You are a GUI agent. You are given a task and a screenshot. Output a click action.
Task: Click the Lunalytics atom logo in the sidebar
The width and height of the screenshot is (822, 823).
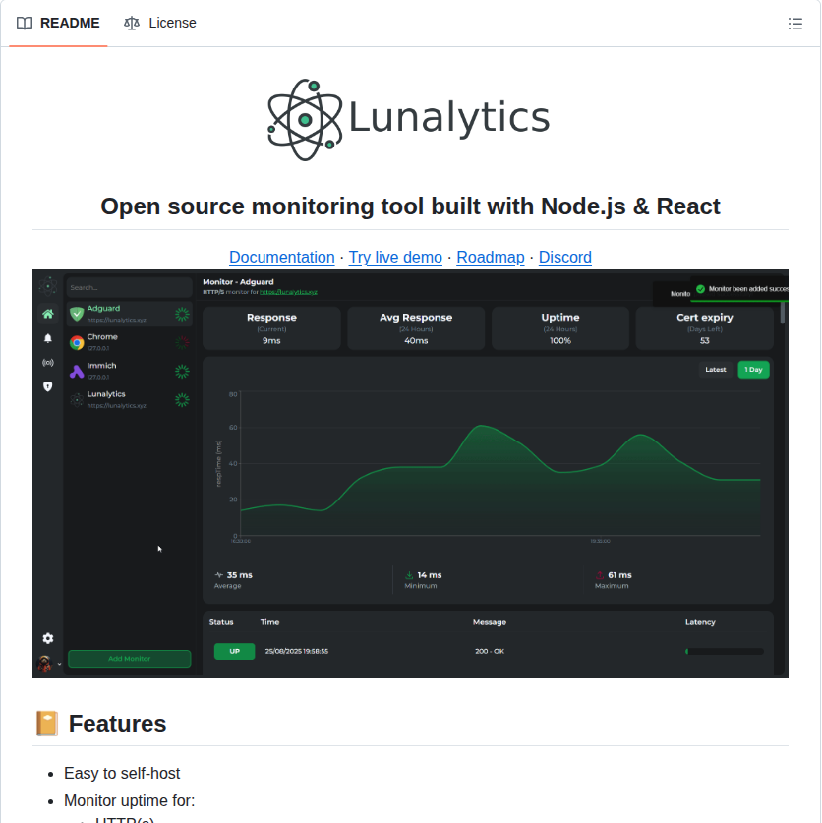pos(47,284)
